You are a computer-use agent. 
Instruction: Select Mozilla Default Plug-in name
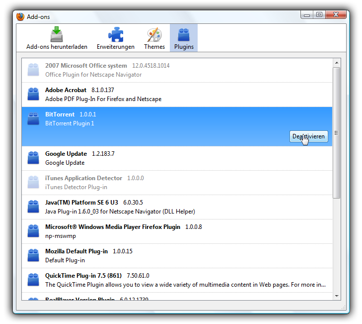[x=76, y=251]
